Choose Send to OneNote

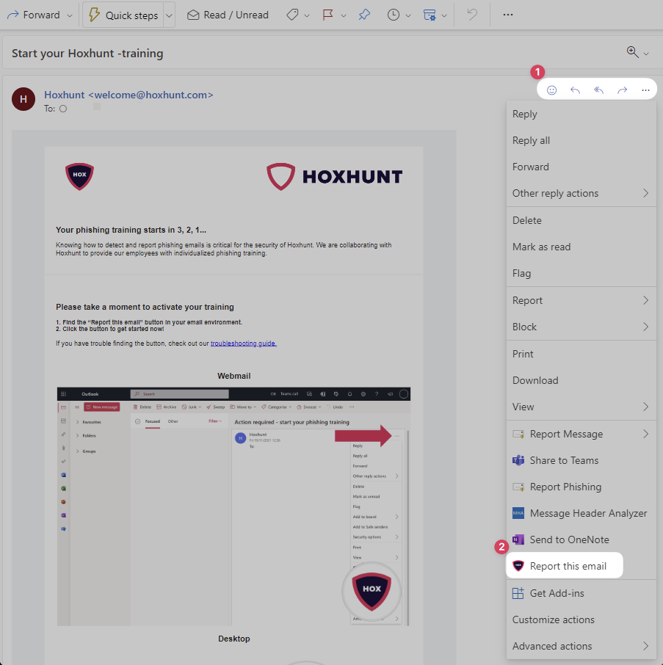581,539
